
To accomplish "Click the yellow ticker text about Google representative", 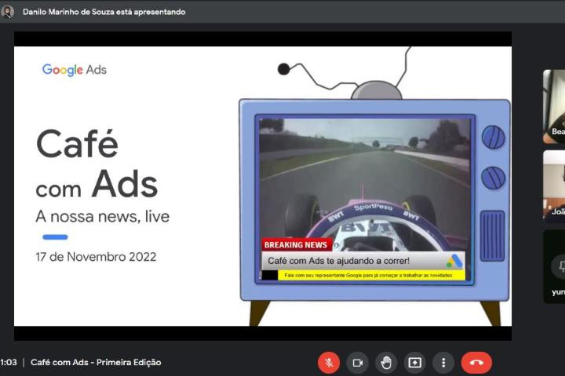I will [x=368, y=275].
